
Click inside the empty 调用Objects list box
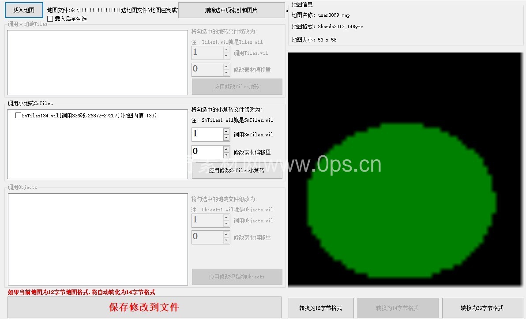click(x=98, y=239)
